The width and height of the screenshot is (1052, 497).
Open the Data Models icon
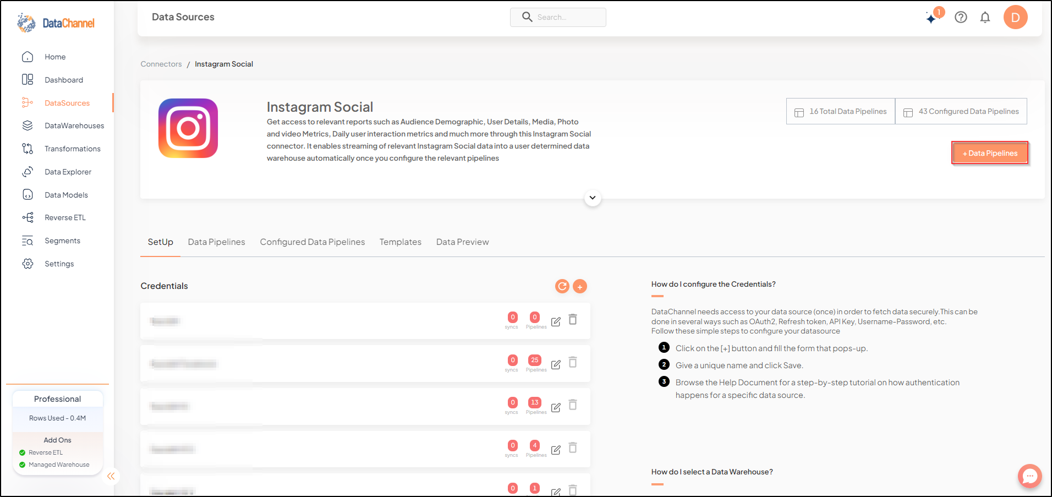pyautogui.click(x=28, y=195)
